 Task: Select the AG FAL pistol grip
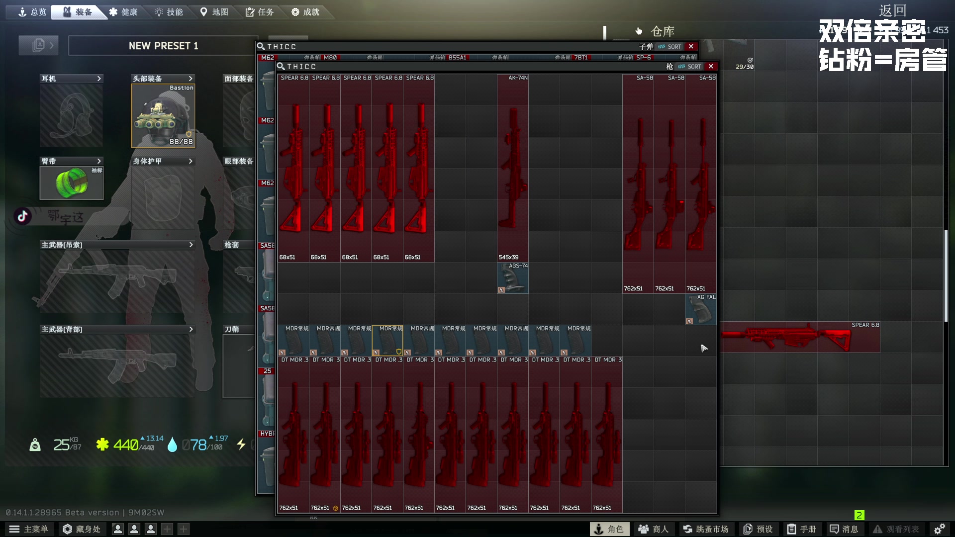tap(701, 309)
